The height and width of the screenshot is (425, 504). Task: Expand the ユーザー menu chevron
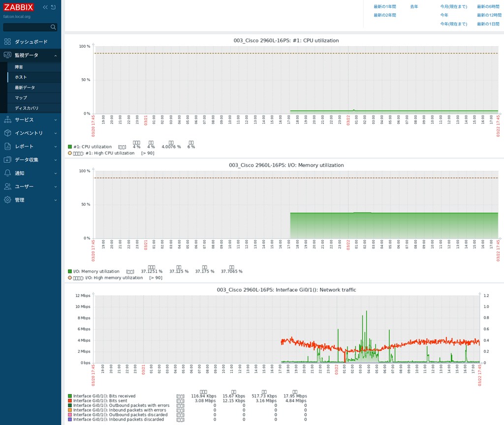tap(55, 187)
